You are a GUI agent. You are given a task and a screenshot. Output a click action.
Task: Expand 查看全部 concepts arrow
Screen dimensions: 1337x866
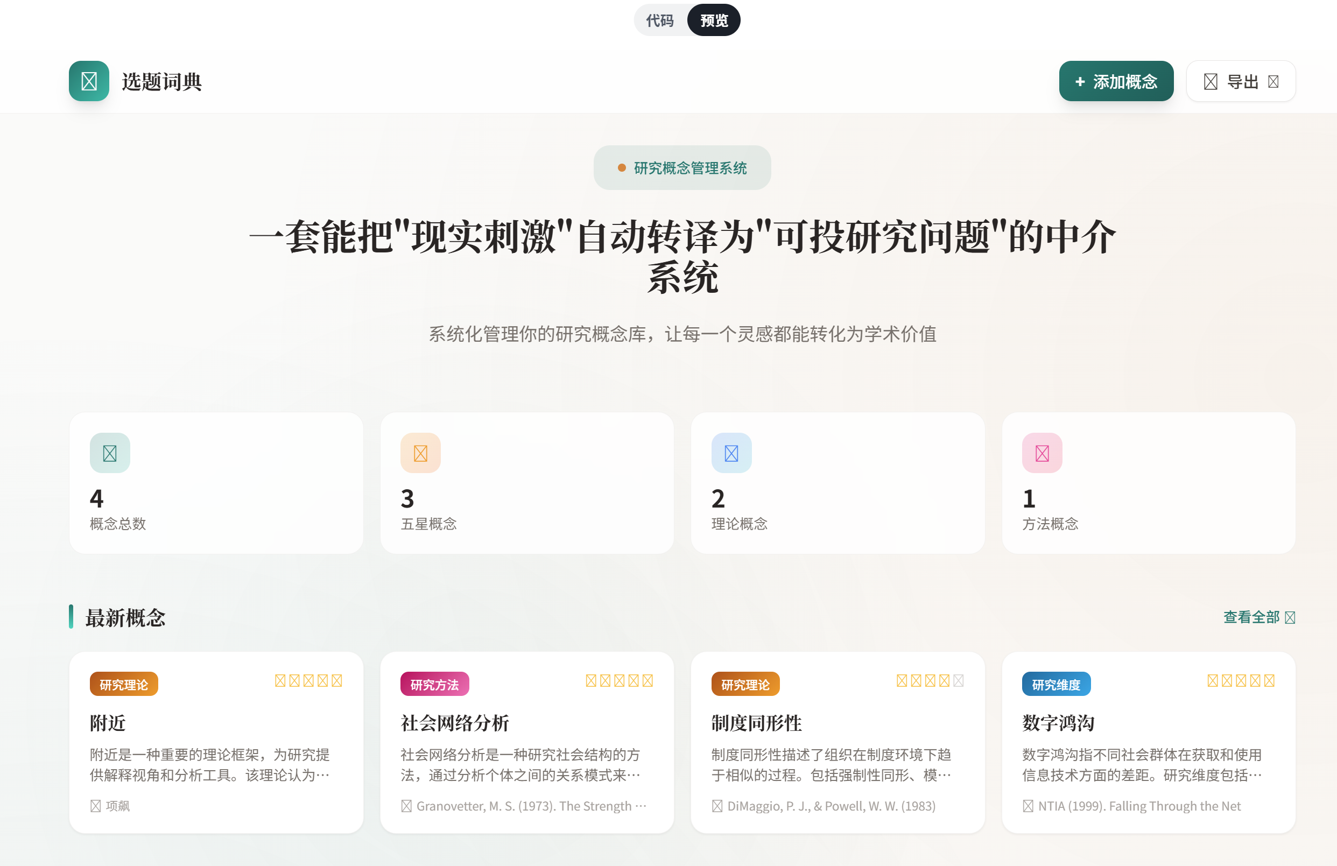tap(1290, 617)
